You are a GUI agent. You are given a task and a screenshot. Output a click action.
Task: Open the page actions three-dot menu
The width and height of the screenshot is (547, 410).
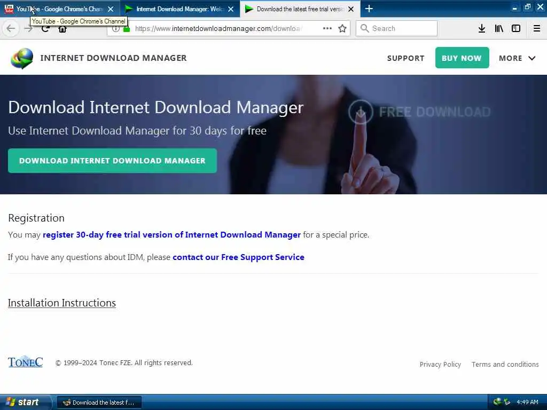point(327,29)
